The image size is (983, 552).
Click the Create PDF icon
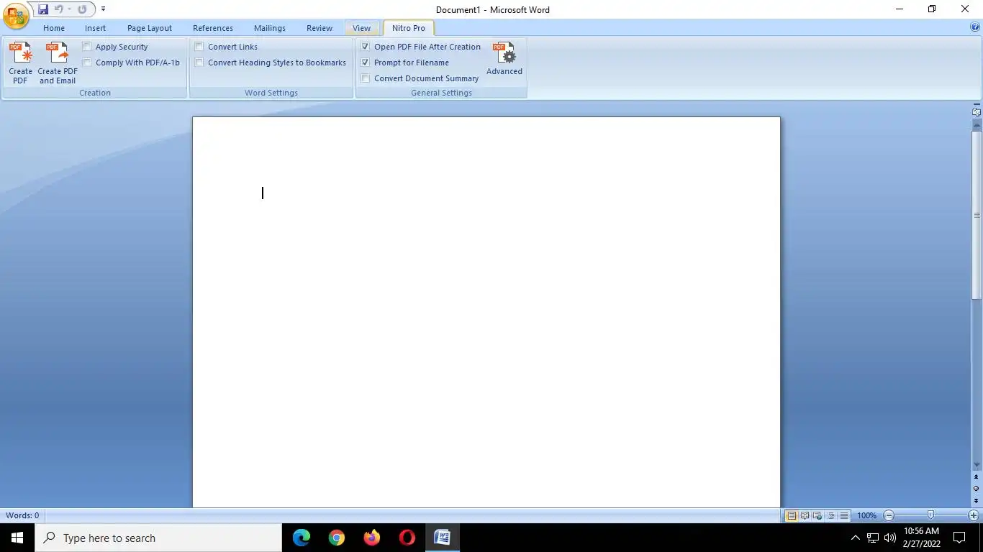click(x=20, y=63)
